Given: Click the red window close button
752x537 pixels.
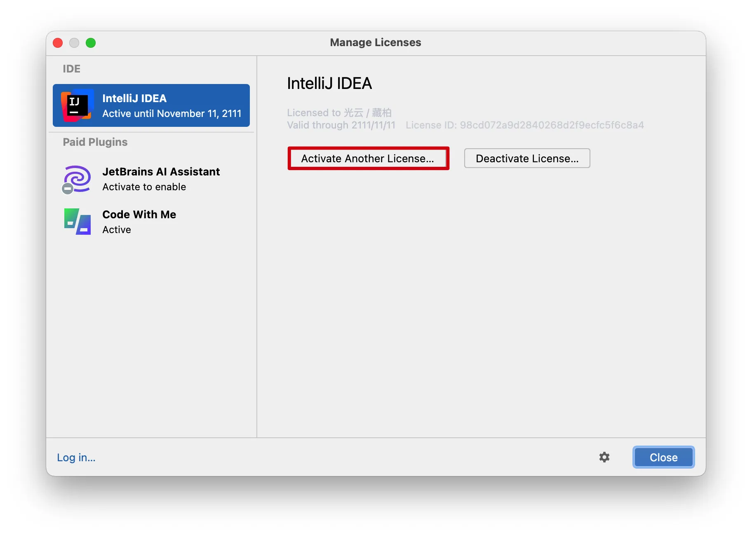Looking at the screenshot, I should click(58, 43).
